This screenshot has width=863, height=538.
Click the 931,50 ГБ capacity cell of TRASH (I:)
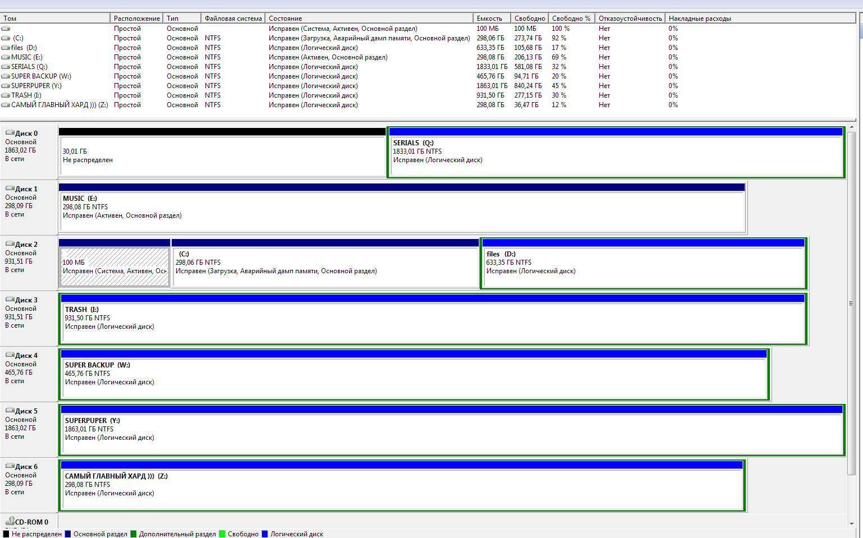[x=490, y=95]
